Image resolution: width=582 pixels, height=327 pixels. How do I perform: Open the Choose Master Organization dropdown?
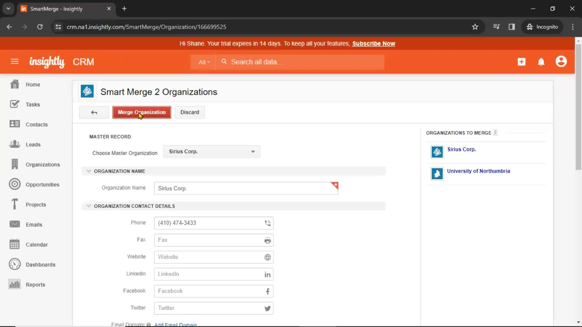pyautogui.click(x=212, y=152)
